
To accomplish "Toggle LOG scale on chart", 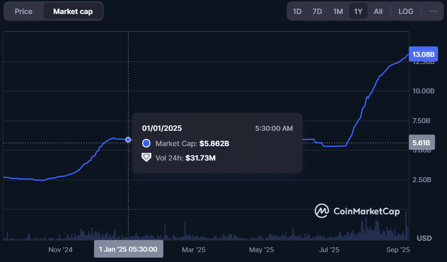I will (406, 11).
